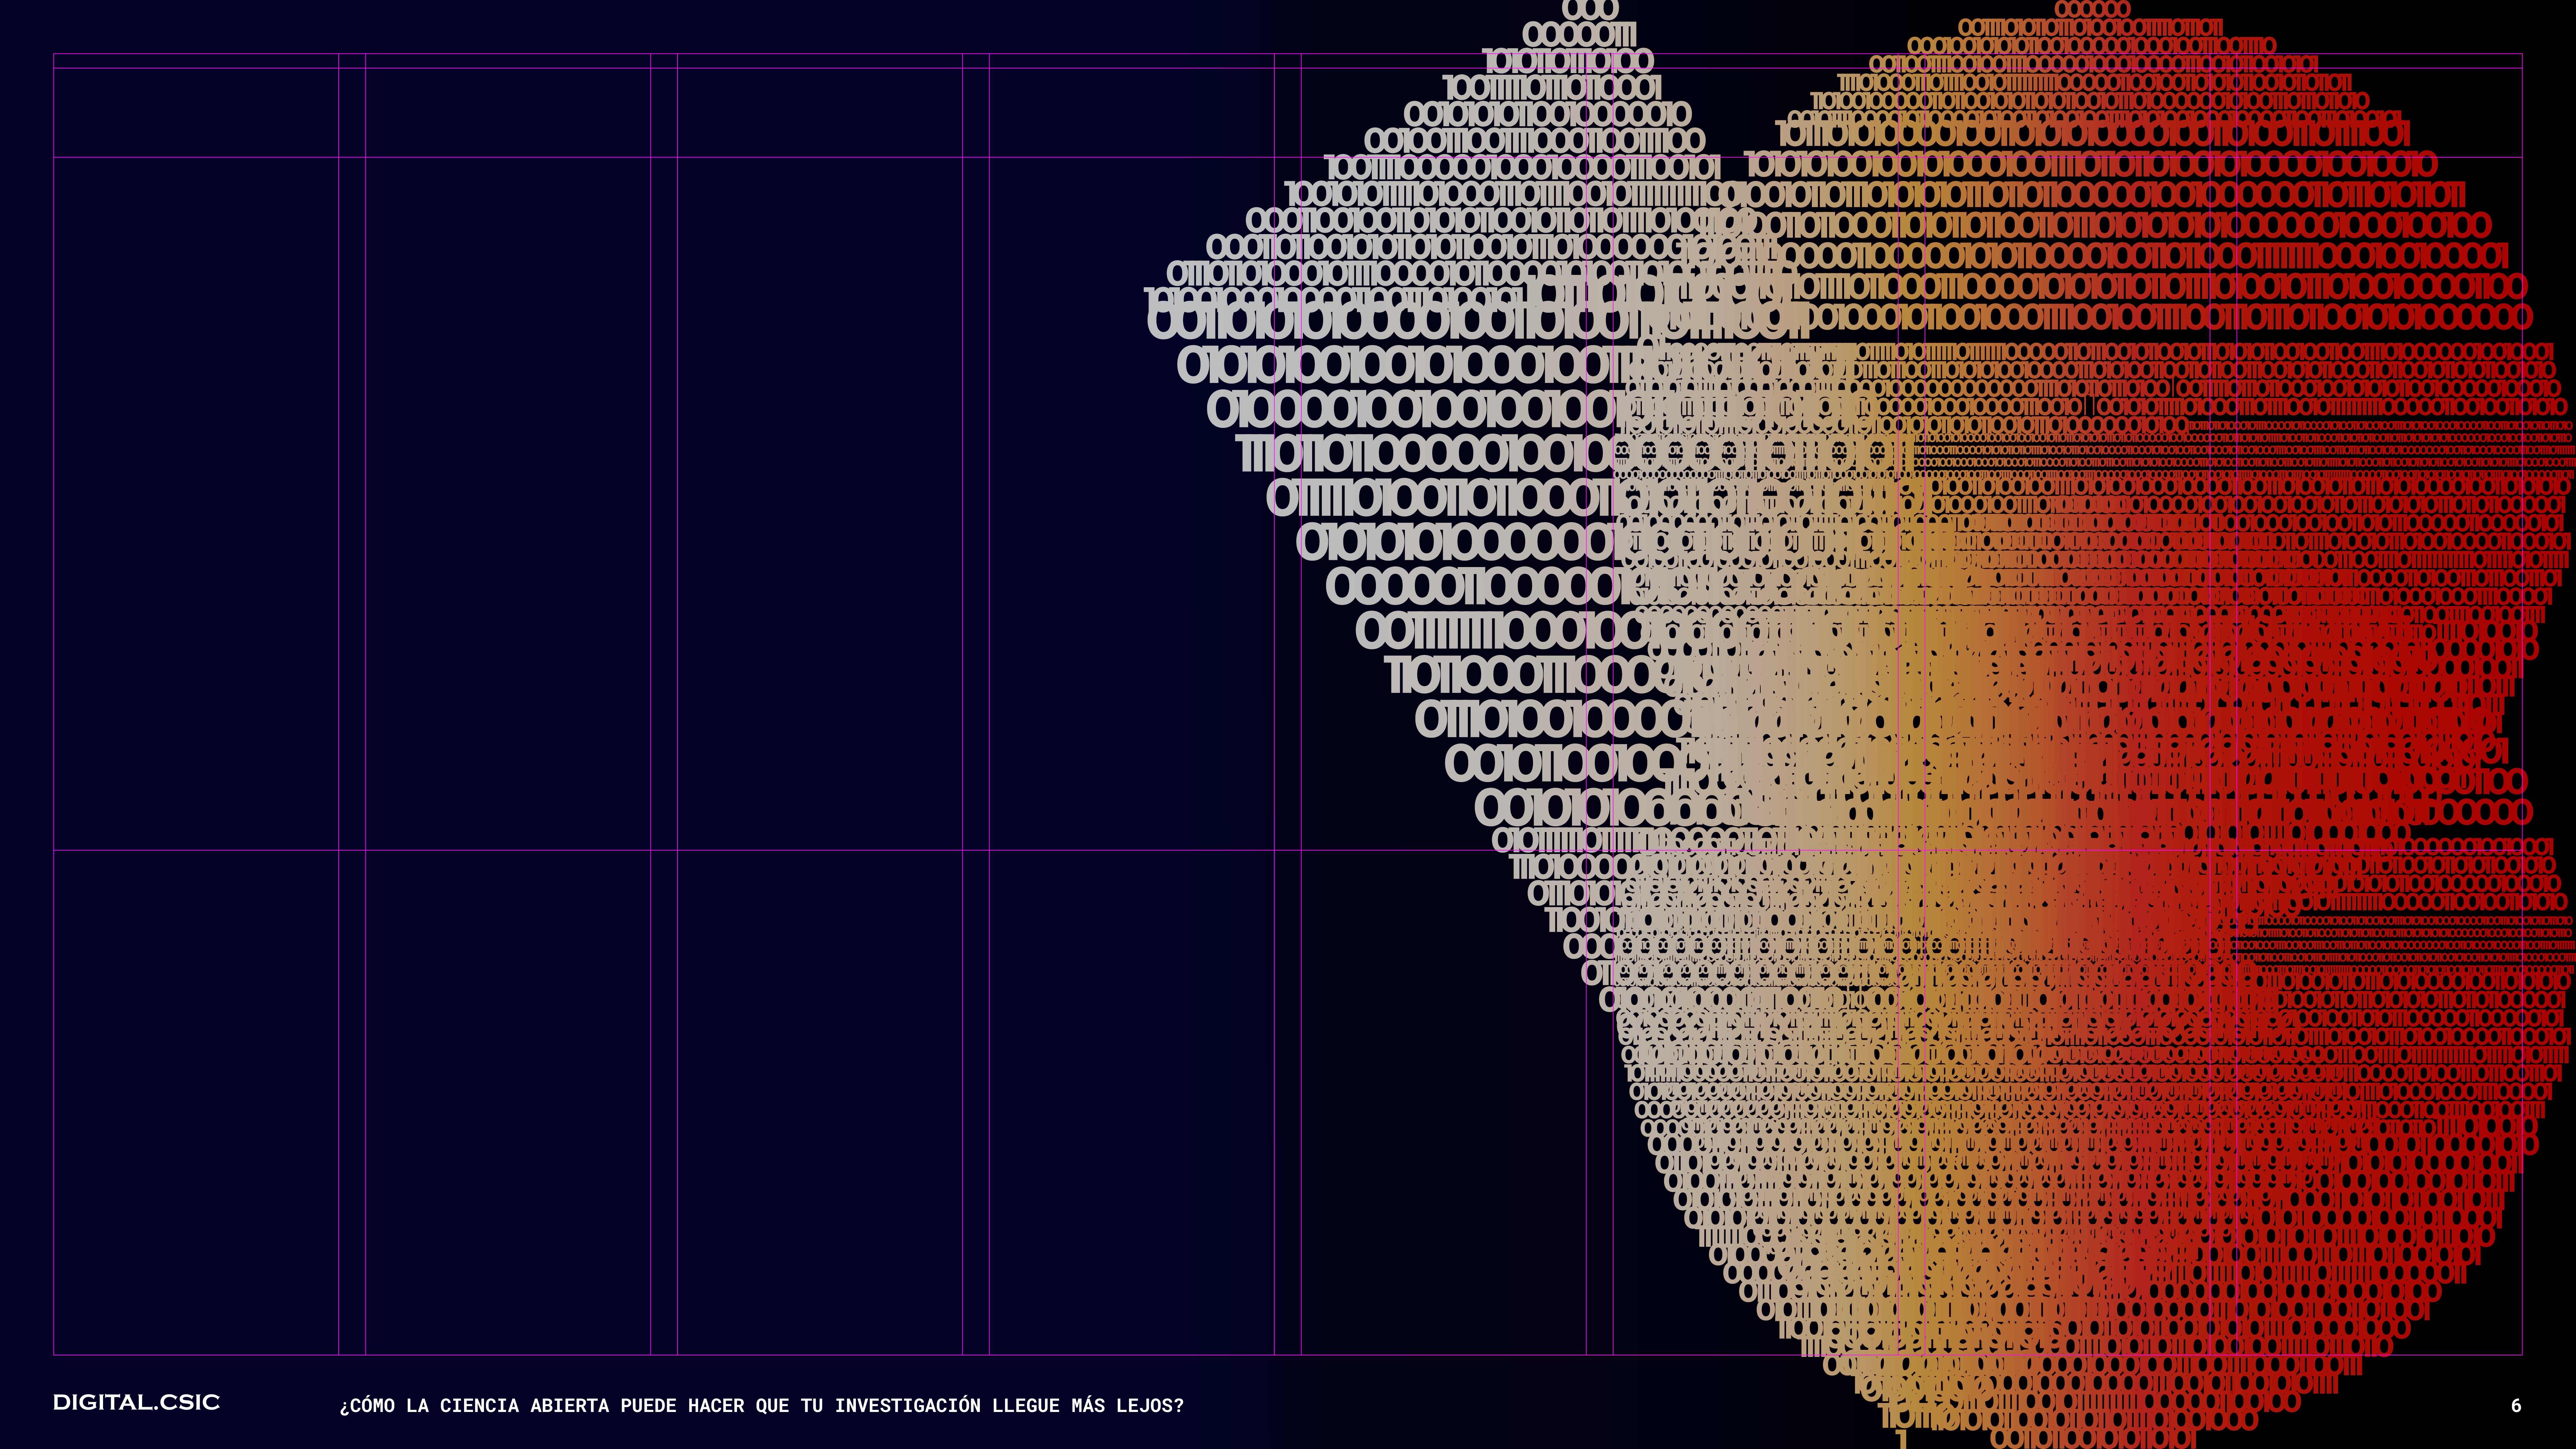The width and height of the screenshot is (2576, 1449).
Task: Click the first column's large middle grid cell
Action: pos(196,503)
